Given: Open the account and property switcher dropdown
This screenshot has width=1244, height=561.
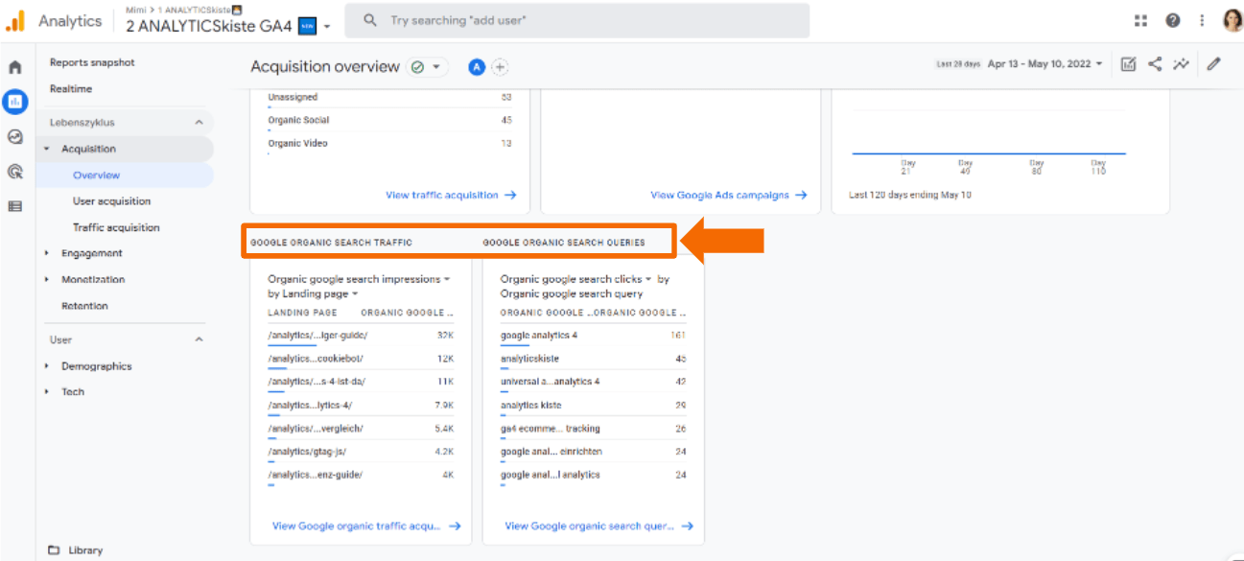Looking at the screenshot, I should [x=327, y=28].
